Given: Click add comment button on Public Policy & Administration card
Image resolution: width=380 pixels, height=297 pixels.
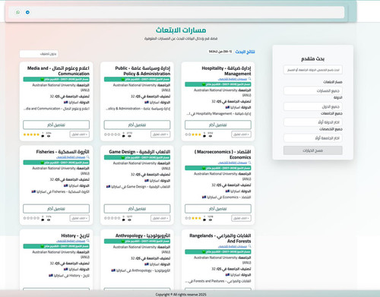Looking at the screenshot, I should (160, 134).
